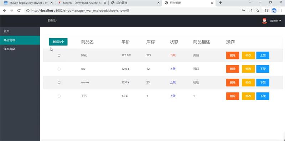Reload the page with the refresh icon
Viewport: 285px width, 141px height.
[x=19, y=11]
